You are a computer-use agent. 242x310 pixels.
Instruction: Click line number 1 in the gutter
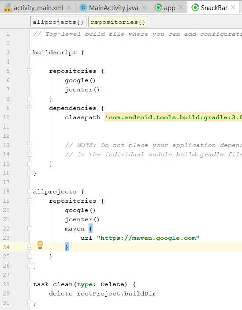tap(8, 34)
